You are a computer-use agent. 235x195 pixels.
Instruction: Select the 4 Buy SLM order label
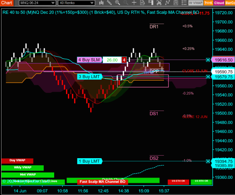coord(89,60)
